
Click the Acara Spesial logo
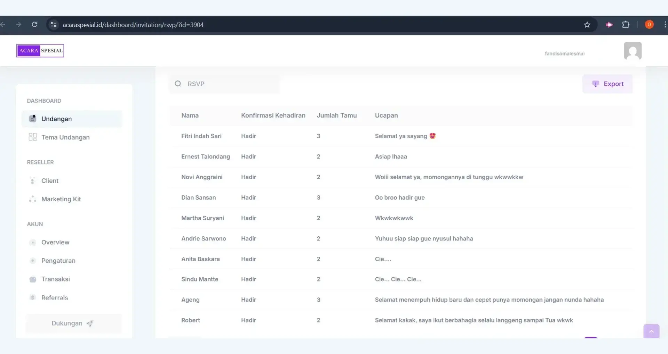coord(40,51)
